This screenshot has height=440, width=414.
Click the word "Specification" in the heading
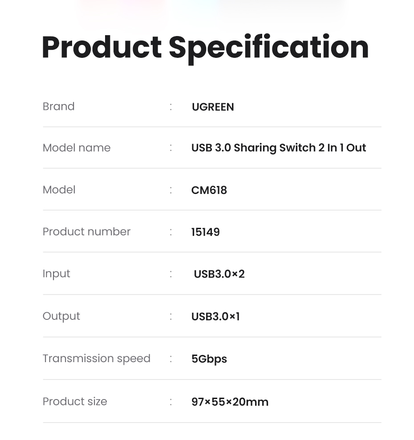[x=268, y=47]
